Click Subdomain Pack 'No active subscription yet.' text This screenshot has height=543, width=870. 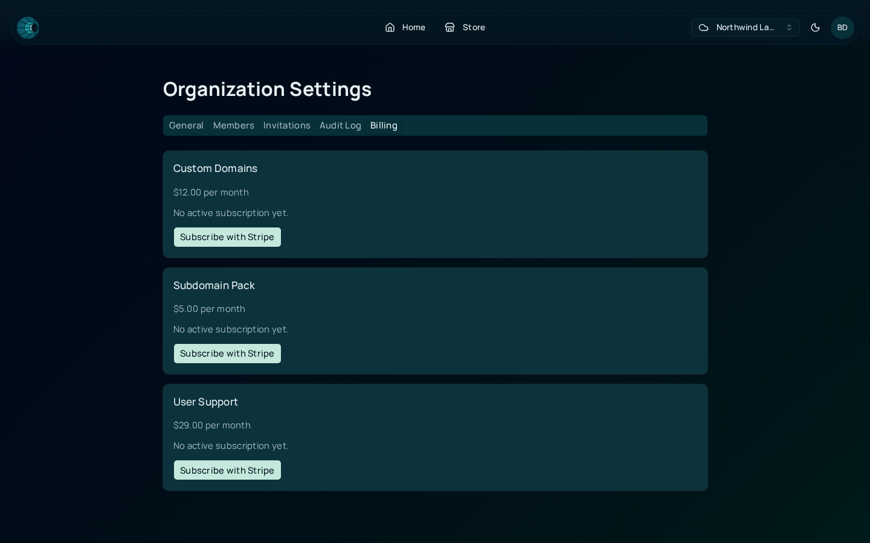pos(231,329)
